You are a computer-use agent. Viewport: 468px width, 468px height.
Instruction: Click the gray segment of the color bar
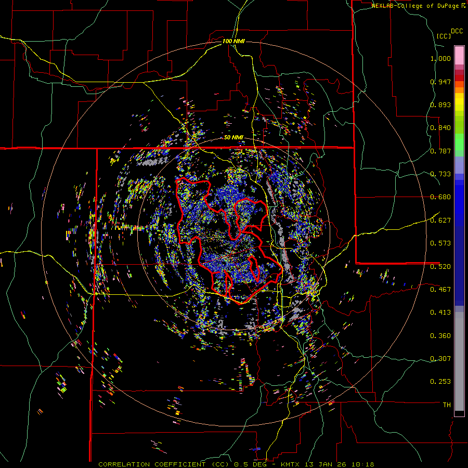coord(459,361)
